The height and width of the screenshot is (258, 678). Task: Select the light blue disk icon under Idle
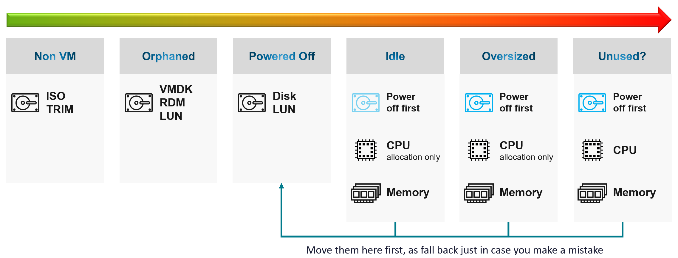coord(366,103)
